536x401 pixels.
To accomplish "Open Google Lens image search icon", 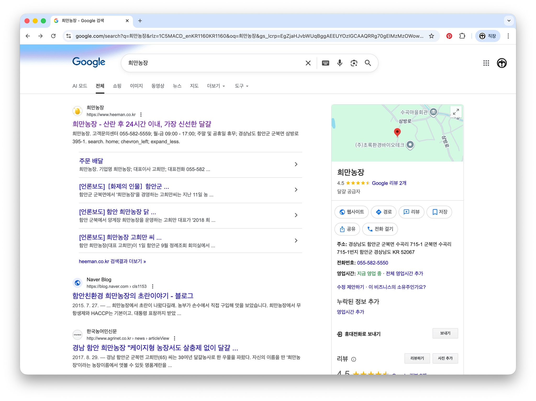I will (354, 63).
